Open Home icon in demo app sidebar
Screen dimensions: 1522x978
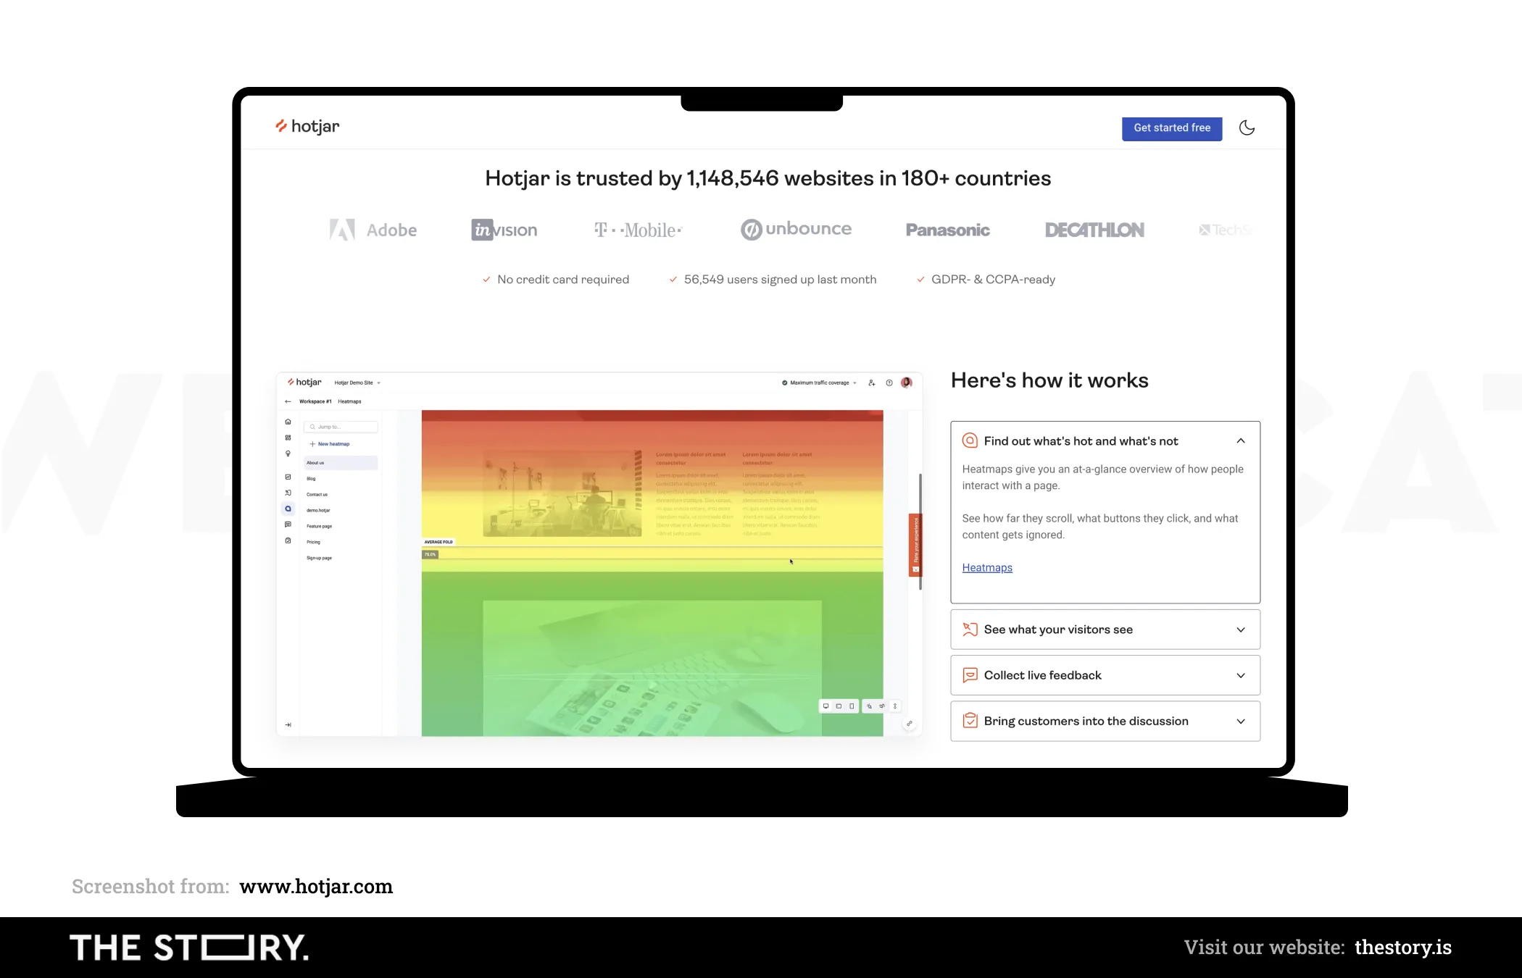(288, 422)
